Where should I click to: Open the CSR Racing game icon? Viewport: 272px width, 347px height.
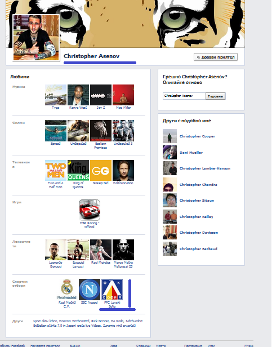coord(90,210)
